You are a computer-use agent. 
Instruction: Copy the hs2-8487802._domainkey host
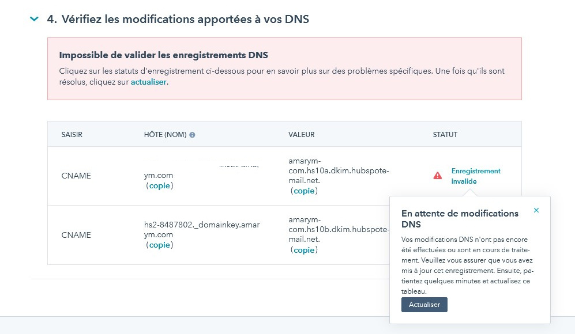[160, 245]
